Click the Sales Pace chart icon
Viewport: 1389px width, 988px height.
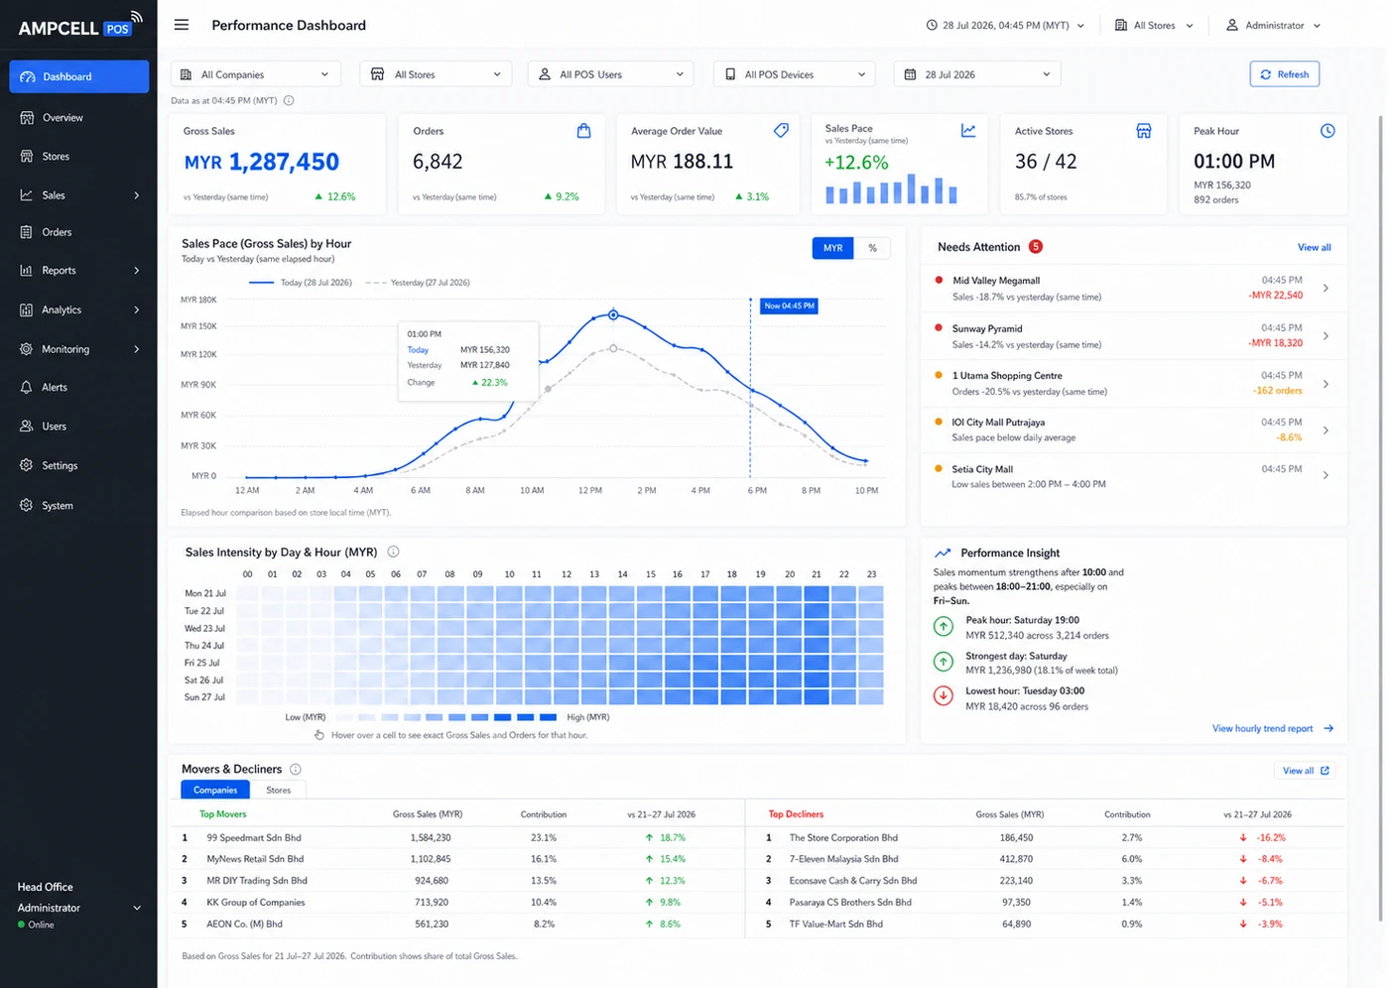(x=968, y=131)
